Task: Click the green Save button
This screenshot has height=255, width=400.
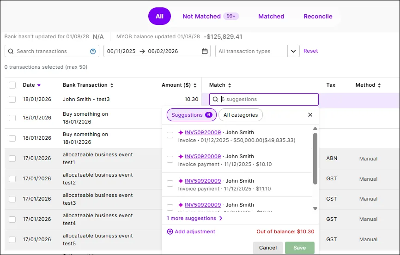Action: [x=299, y=248]
